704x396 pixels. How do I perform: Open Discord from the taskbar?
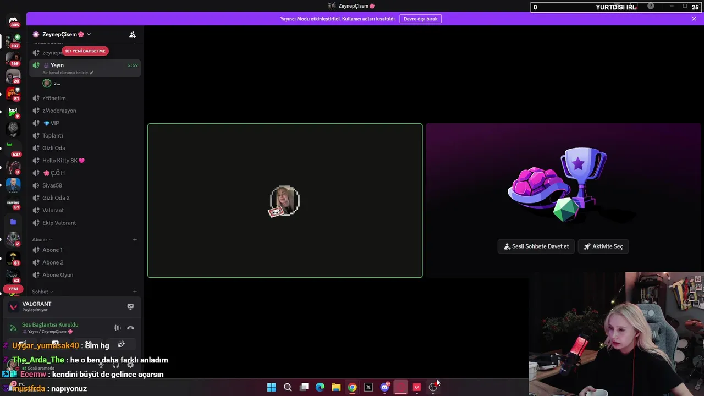[384, 387]
